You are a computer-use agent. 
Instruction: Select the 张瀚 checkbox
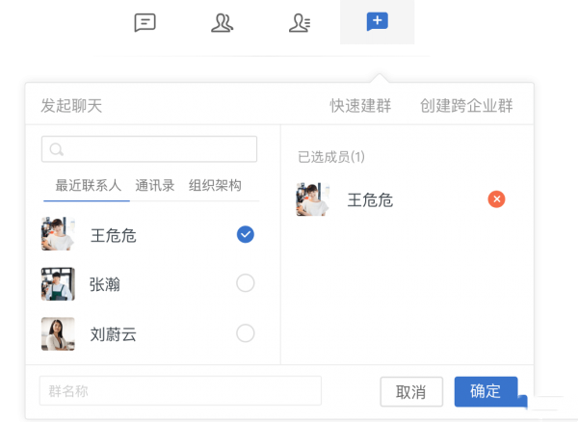pyautogui.click(x=246, y=283)
